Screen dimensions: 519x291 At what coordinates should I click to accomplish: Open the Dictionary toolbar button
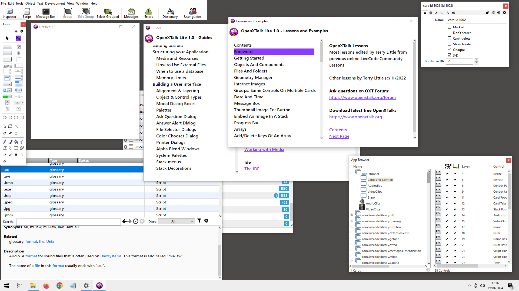(x=170, y=13)
